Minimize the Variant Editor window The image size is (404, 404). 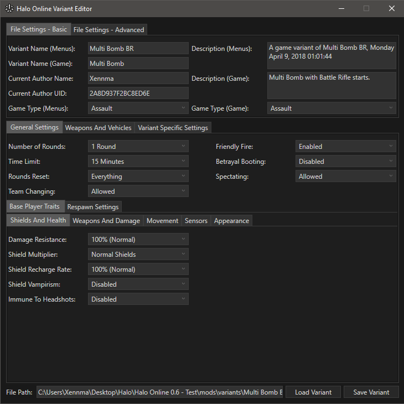[341, 8]
